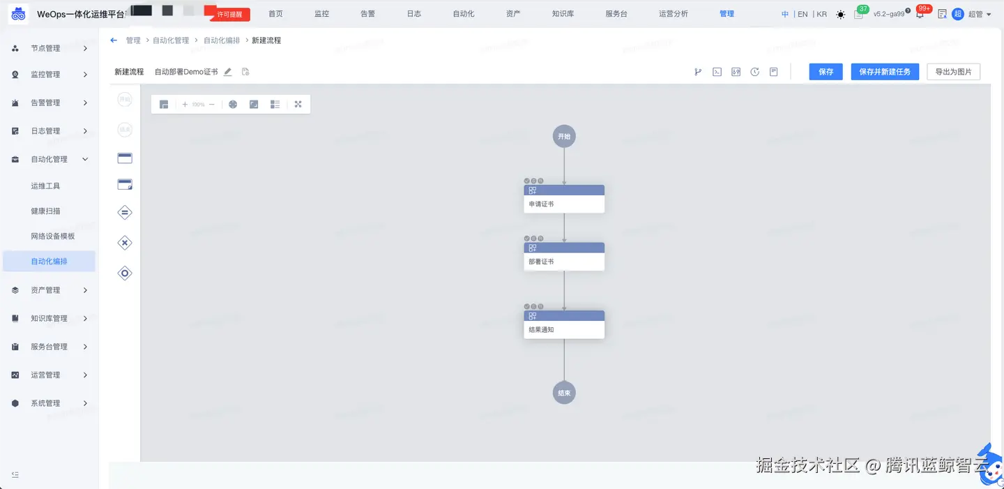Click the WeOps logo icon
1004x489 pixels.
18,14
